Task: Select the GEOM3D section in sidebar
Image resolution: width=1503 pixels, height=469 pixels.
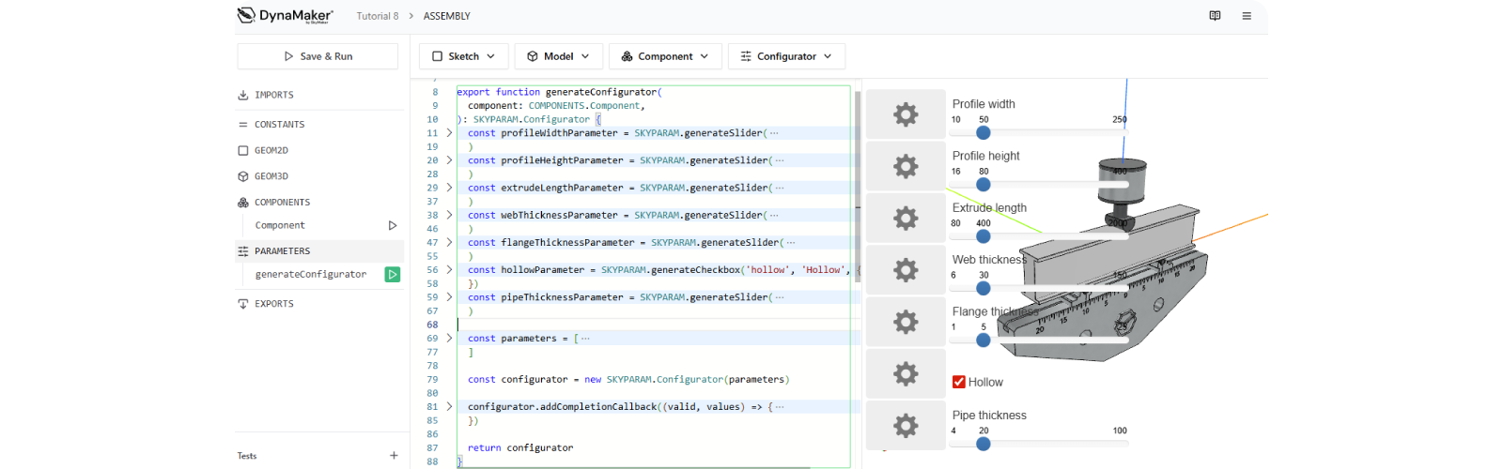Action: (x=271, y=176)
